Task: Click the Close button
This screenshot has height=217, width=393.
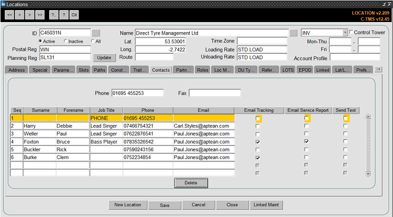Action: [232, 204]
